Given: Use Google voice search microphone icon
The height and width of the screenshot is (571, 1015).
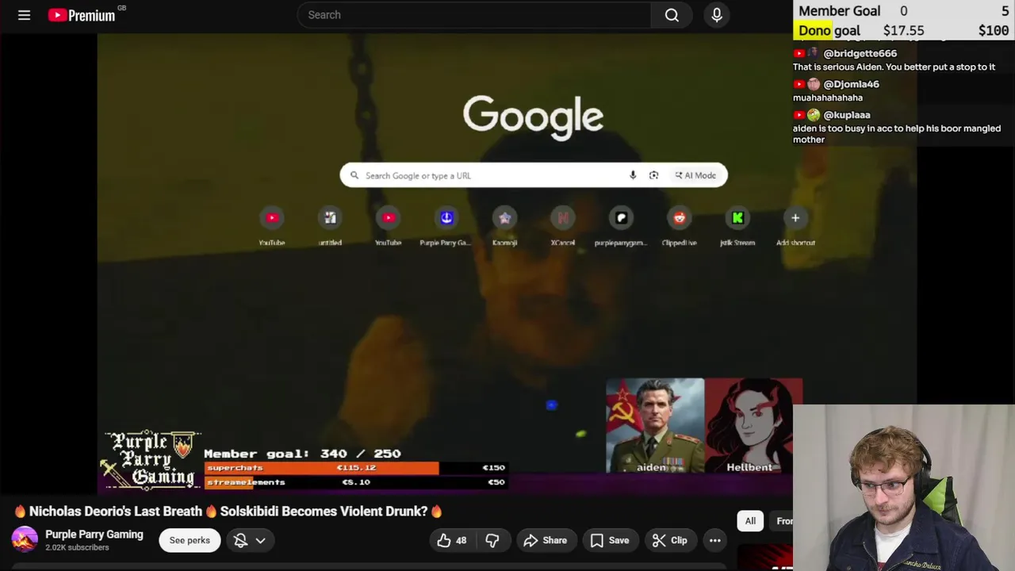Looking at the screenshot, I should pyautogui.click(x=633, y=175).
